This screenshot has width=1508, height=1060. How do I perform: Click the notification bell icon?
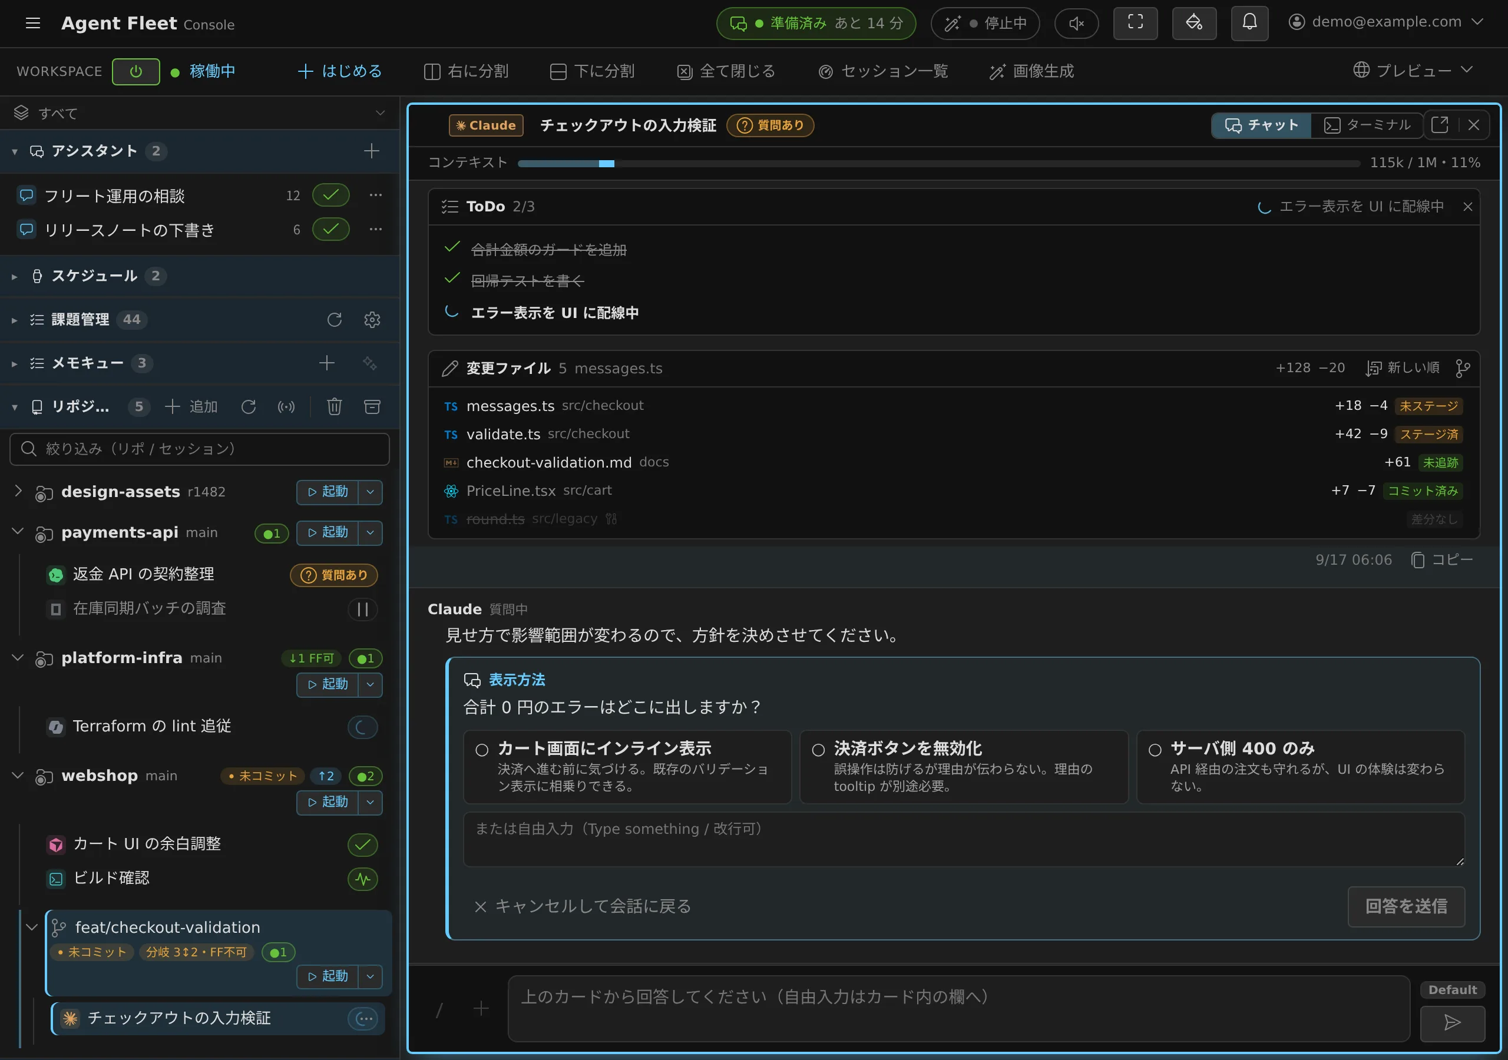point(1249,23)
